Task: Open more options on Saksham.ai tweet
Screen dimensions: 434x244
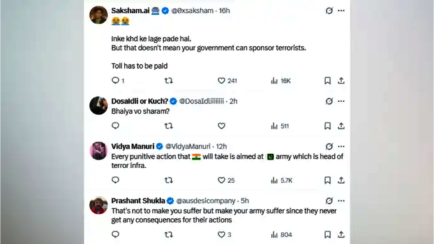Action: click(x=341, y=11)
